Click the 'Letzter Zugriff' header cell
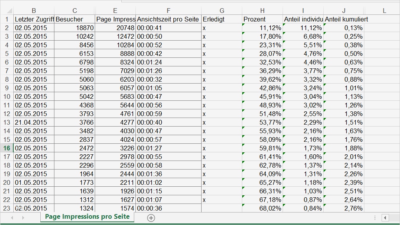This screenshot has height=225, width=400. tap(34, 20)
